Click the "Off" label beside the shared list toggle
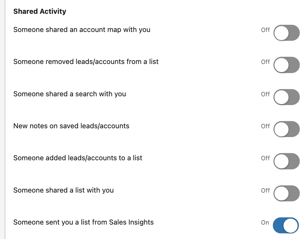This screenshot has width=307, height=239. pyautogui.click(x=265, y=190)
